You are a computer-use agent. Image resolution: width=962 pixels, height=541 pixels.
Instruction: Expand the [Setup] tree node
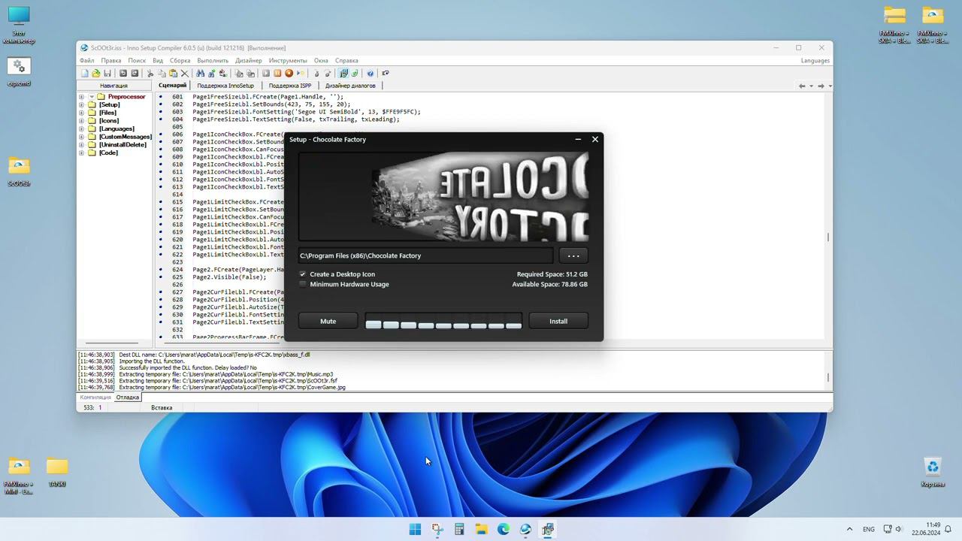tap(81, 104)
